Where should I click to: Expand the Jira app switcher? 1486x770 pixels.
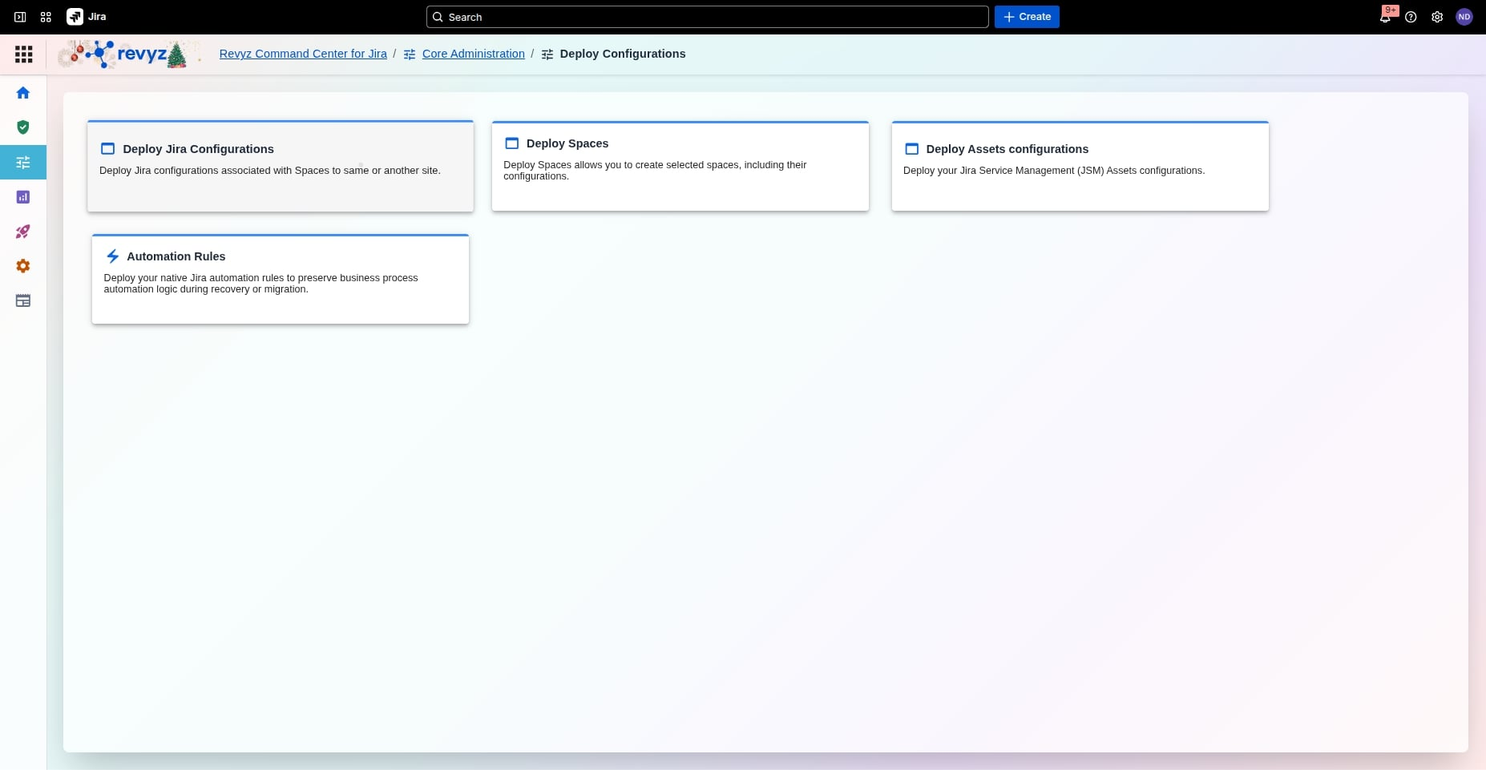point(46,17)
